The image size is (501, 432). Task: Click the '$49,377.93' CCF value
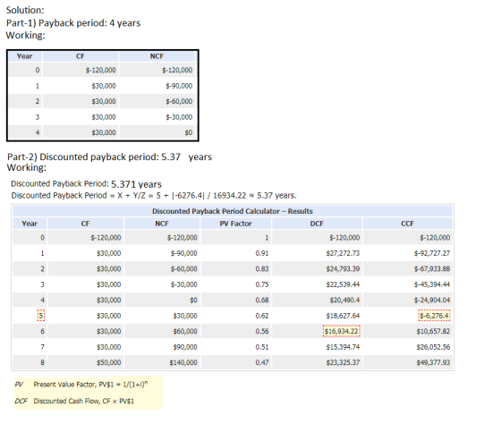[x=433, y=362]
